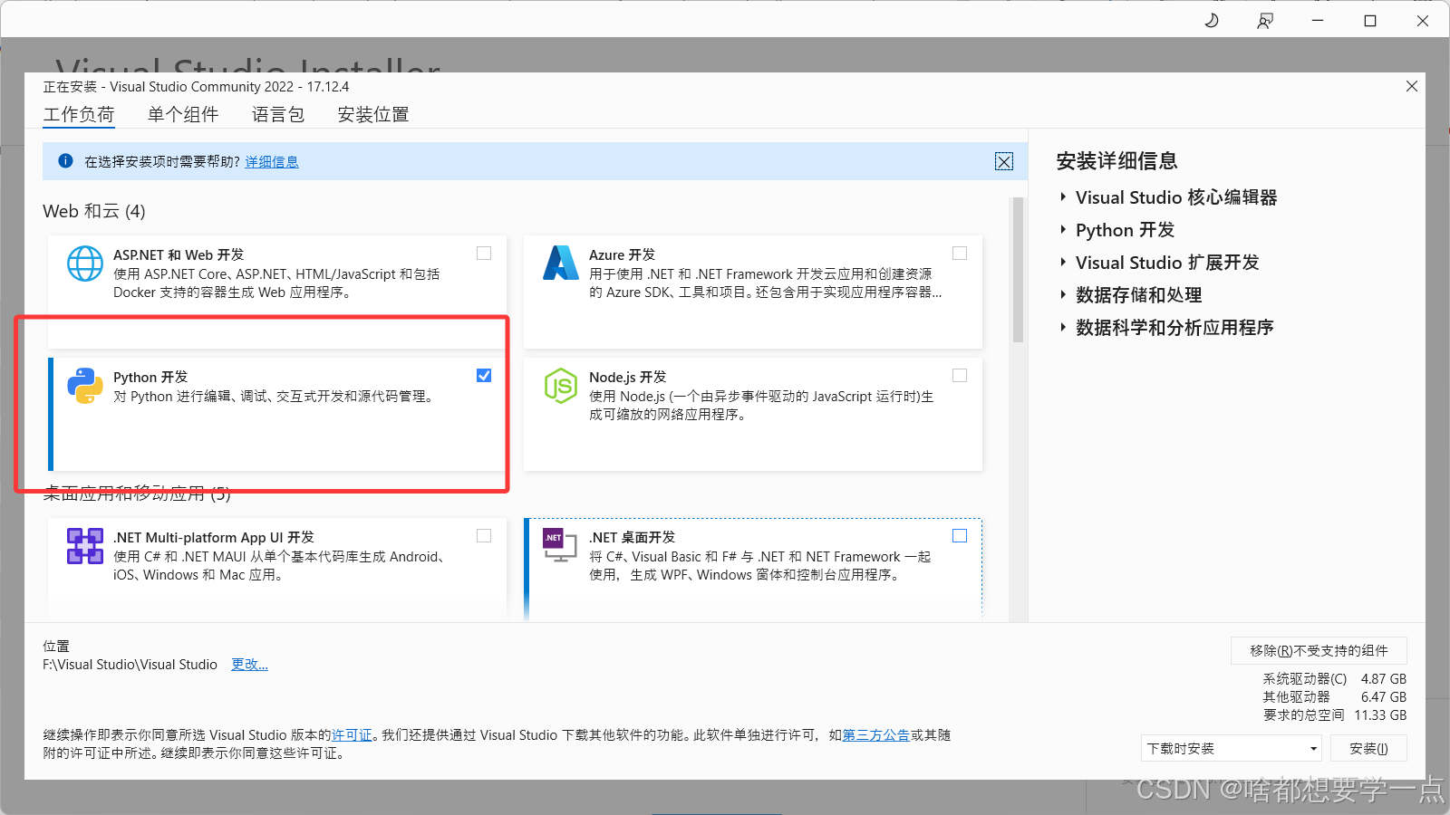Screen dimensions: 1450x815
Task: Enable the Azure 开发 workload checkbox
Action: [x=960, y=254]
